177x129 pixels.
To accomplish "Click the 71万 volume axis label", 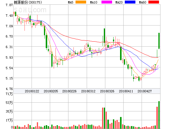I will (x=9, y=94).
